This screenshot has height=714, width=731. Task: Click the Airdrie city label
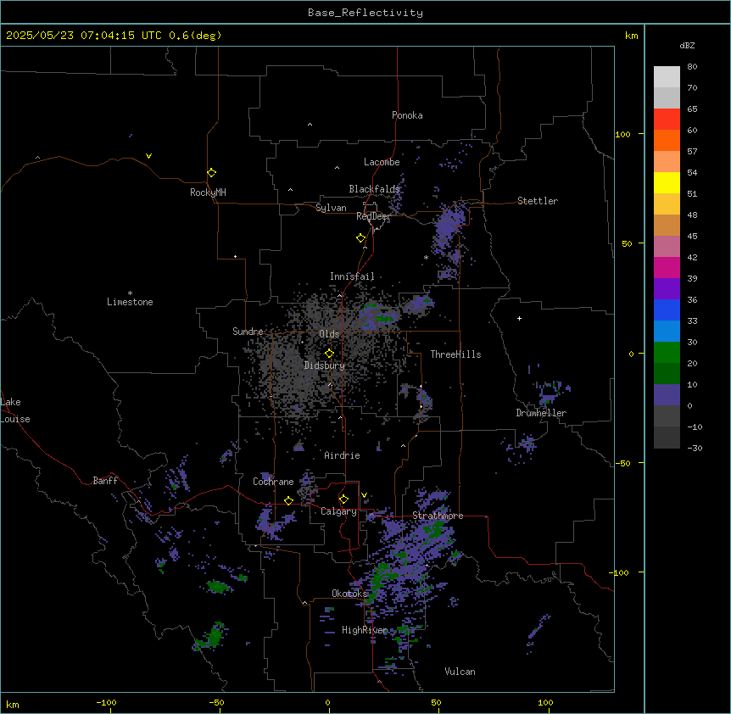[x=342, y=455]
